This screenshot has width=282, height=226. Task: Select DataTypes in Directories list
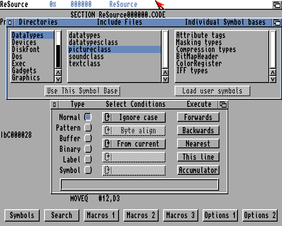click(x=33, y=35)
